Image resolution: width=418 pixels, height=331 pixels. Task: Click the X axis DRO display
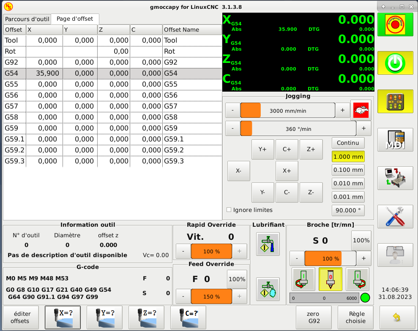click(298, 22)
